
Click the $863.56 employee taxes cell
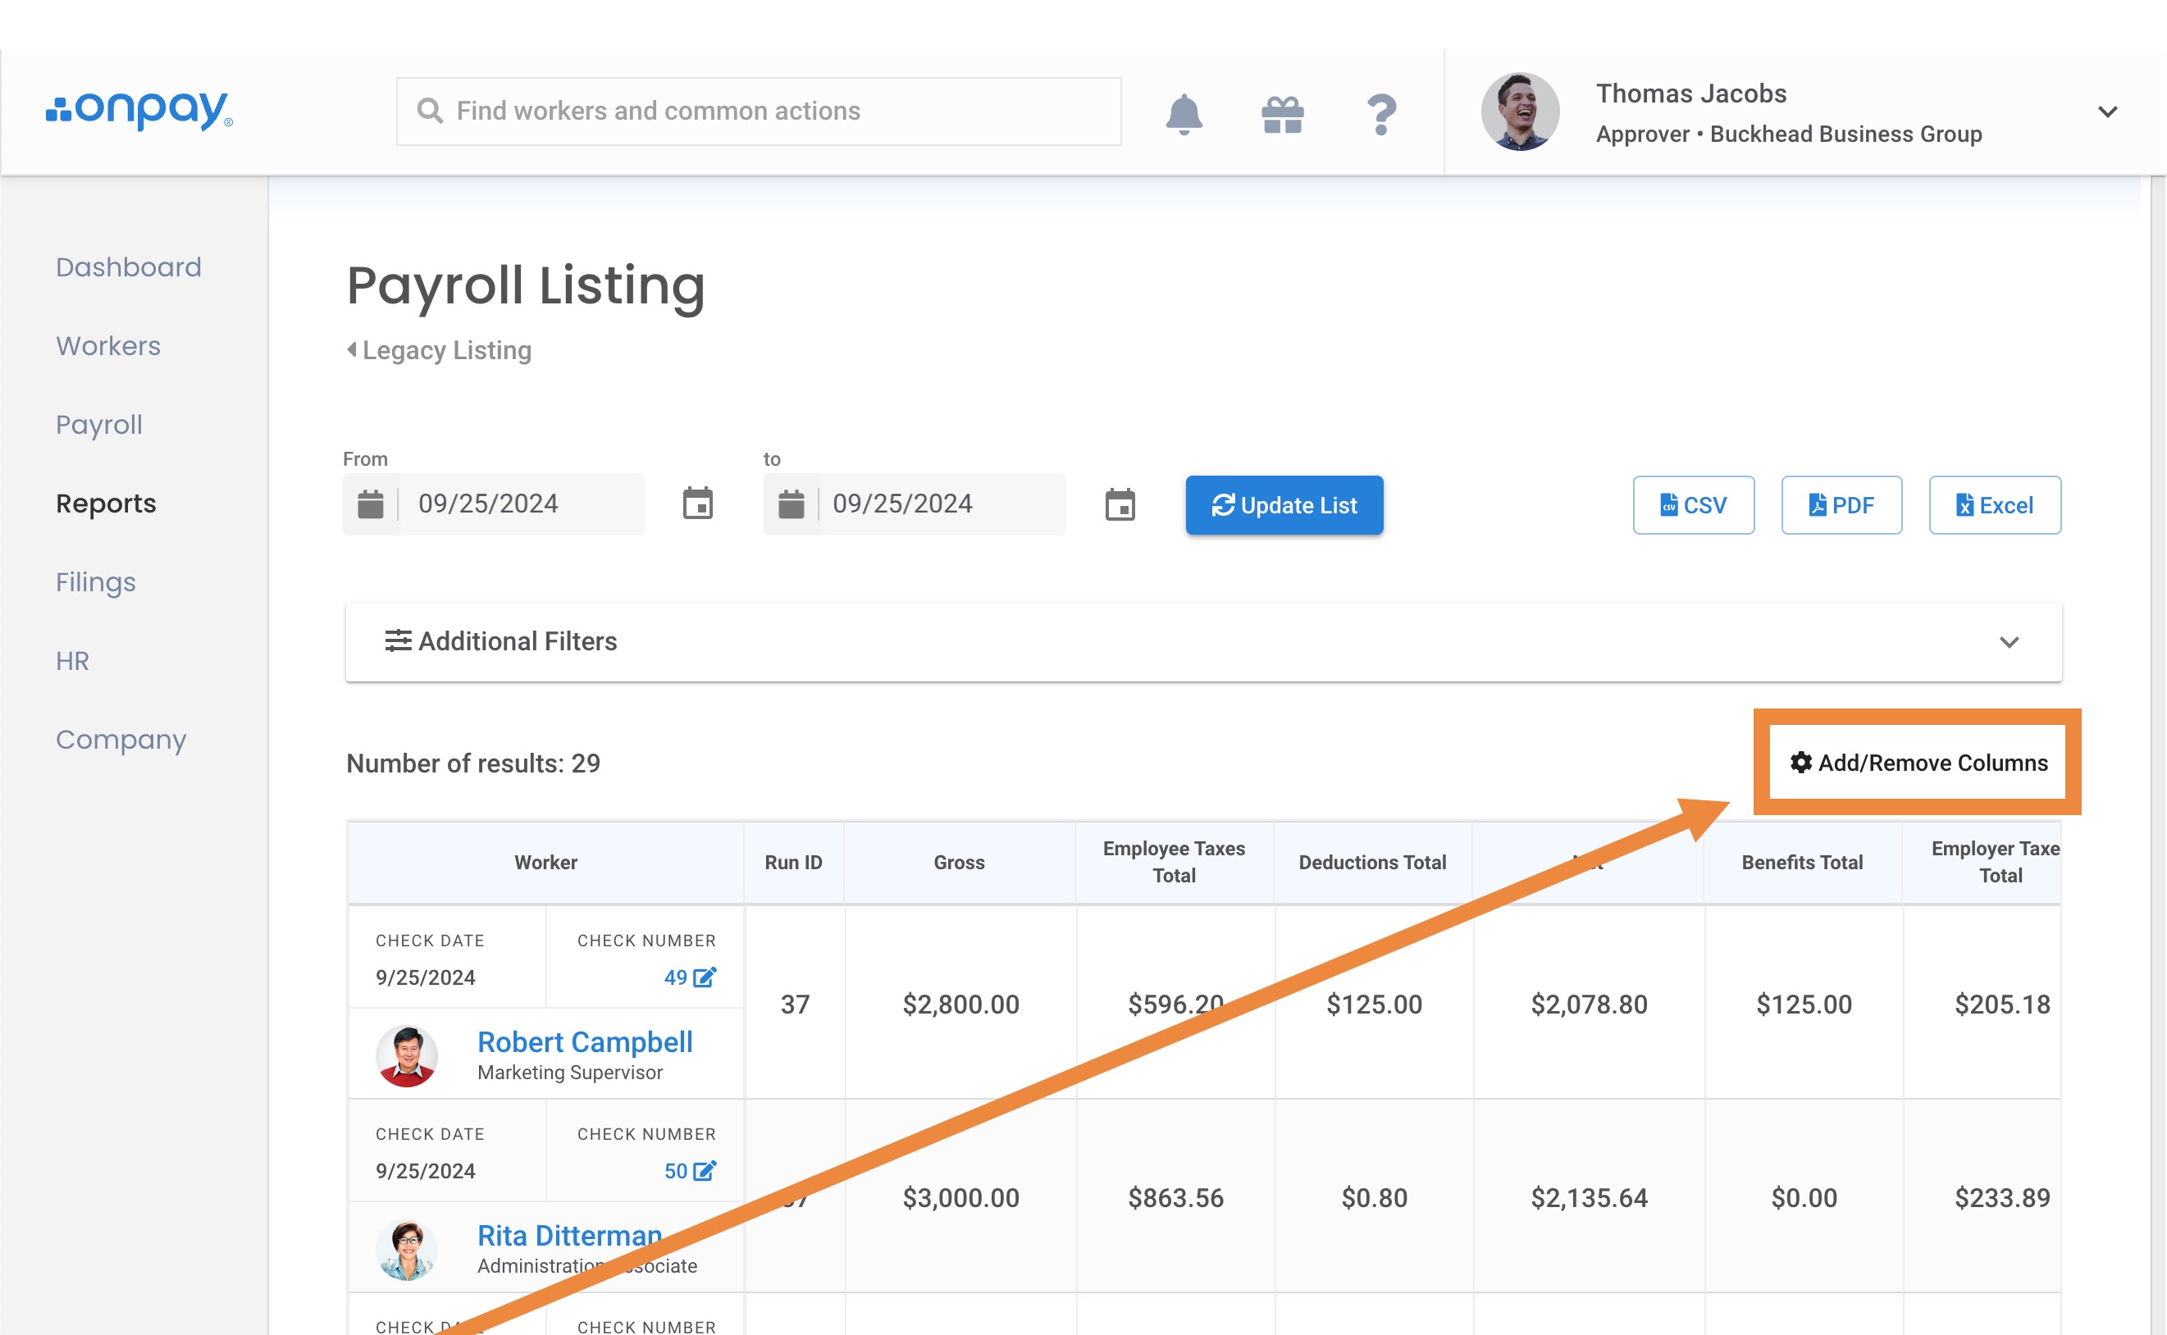[1175, 1197]
